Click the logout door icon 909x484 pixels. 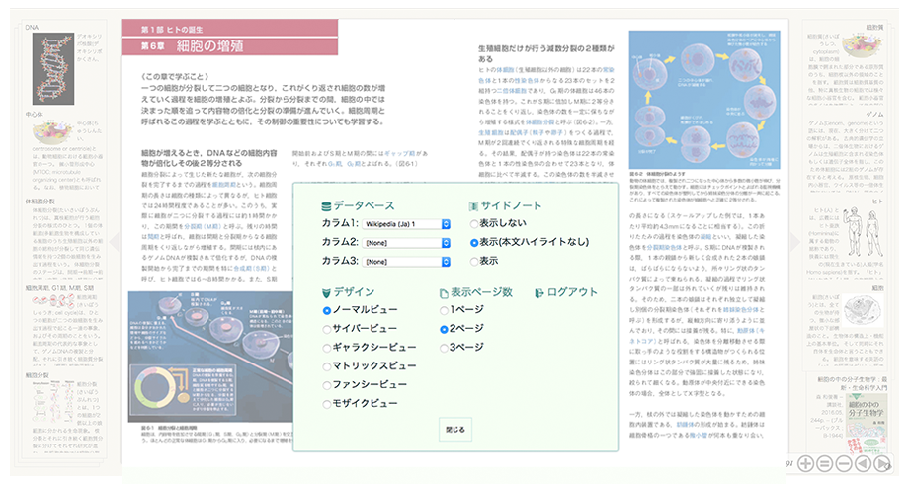(x=539, y=293)
